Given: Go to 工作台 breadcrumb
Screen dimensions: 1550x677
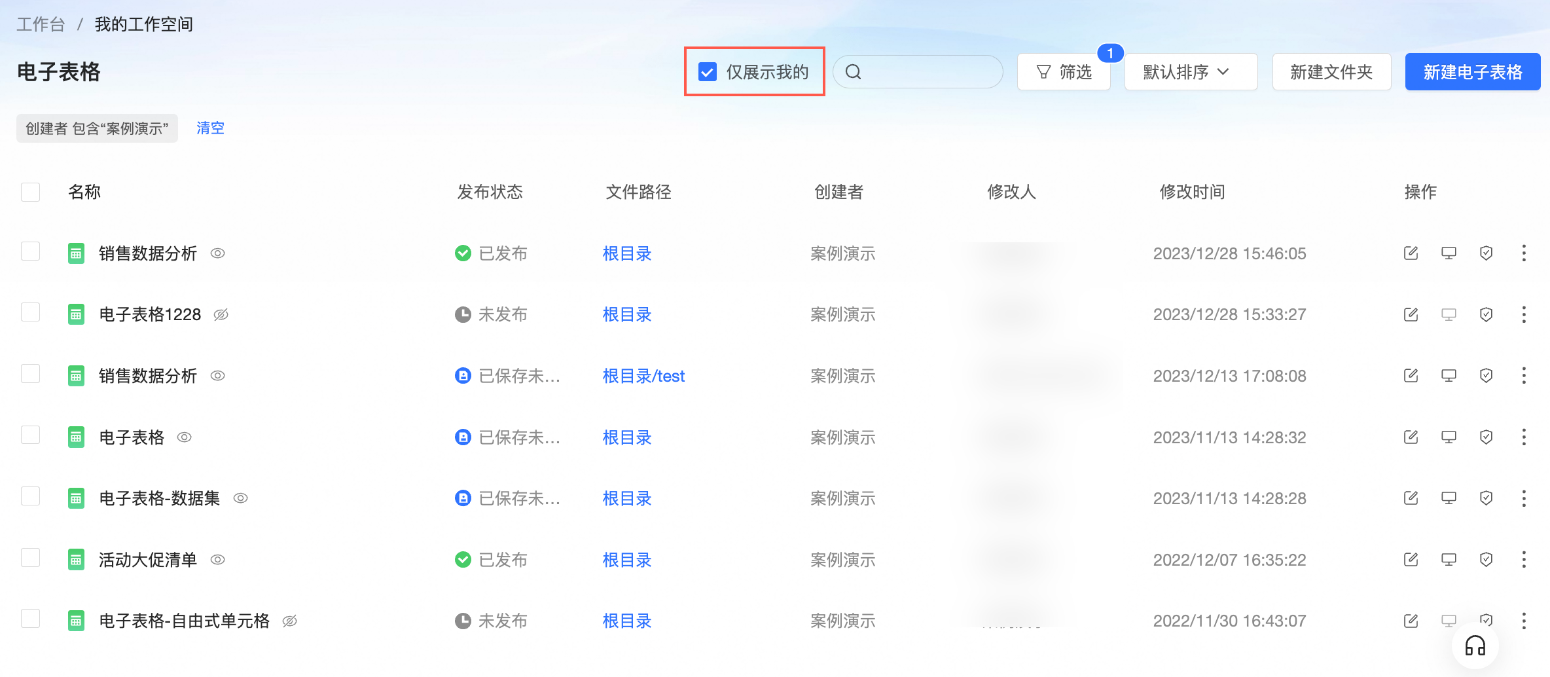Looking at the screenshot, I should (x=41, y=25).
